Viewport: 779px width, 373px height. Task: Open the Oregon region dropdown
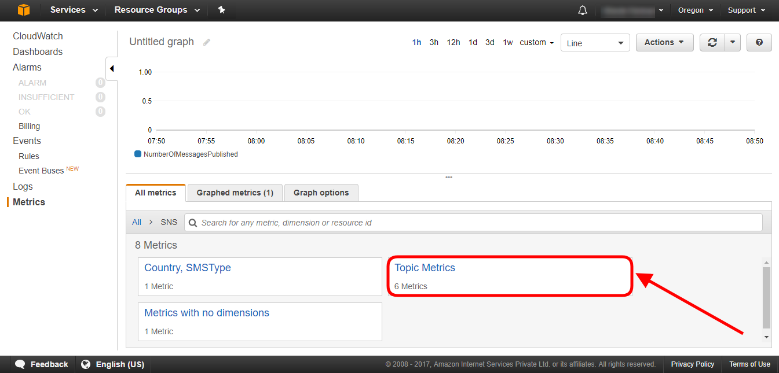696,10
